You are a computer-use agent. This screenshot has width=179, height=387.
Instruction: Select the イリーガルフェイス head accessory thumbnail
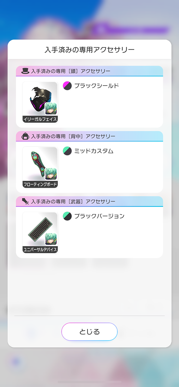tap(40, 102)
